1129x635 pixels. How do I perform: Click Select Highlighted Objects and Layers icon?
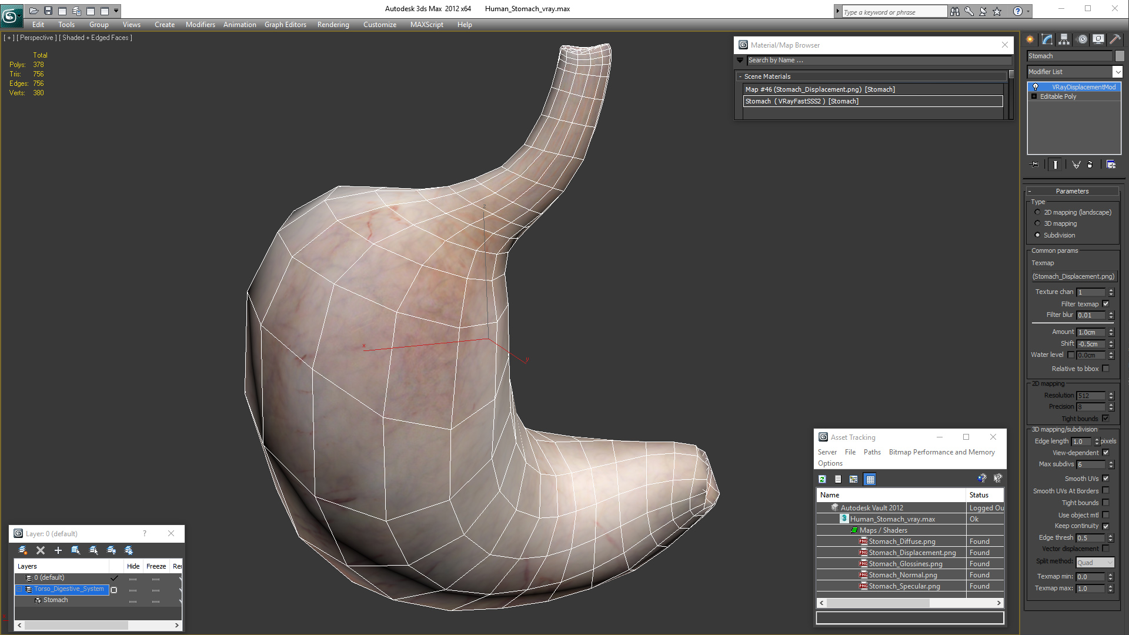click(x=76, y=550)
